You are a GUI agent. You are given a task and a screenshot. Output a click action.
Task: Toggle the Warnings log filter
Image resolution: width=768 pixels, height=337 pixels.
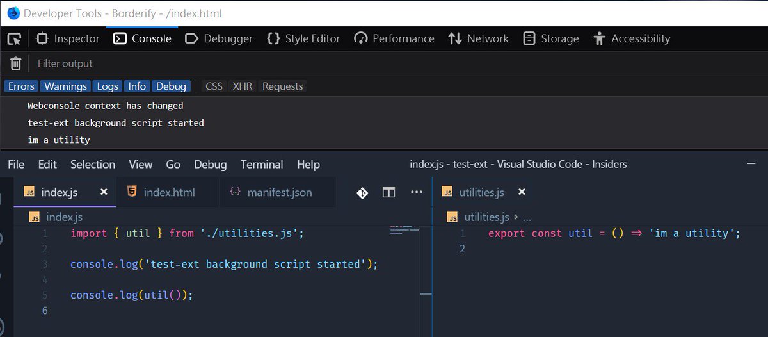click(x=65, y=86)
